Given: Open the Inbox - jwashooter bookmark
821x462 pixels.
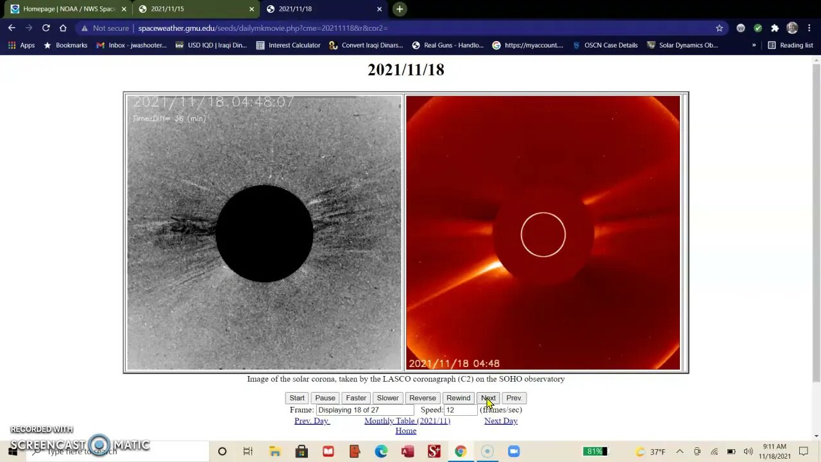Looking at the screenshot, I should tap(131, 46).
